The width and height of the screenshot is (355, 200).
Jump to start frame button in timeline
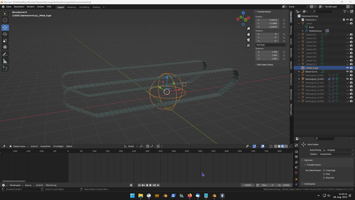(x=139, y=185)
